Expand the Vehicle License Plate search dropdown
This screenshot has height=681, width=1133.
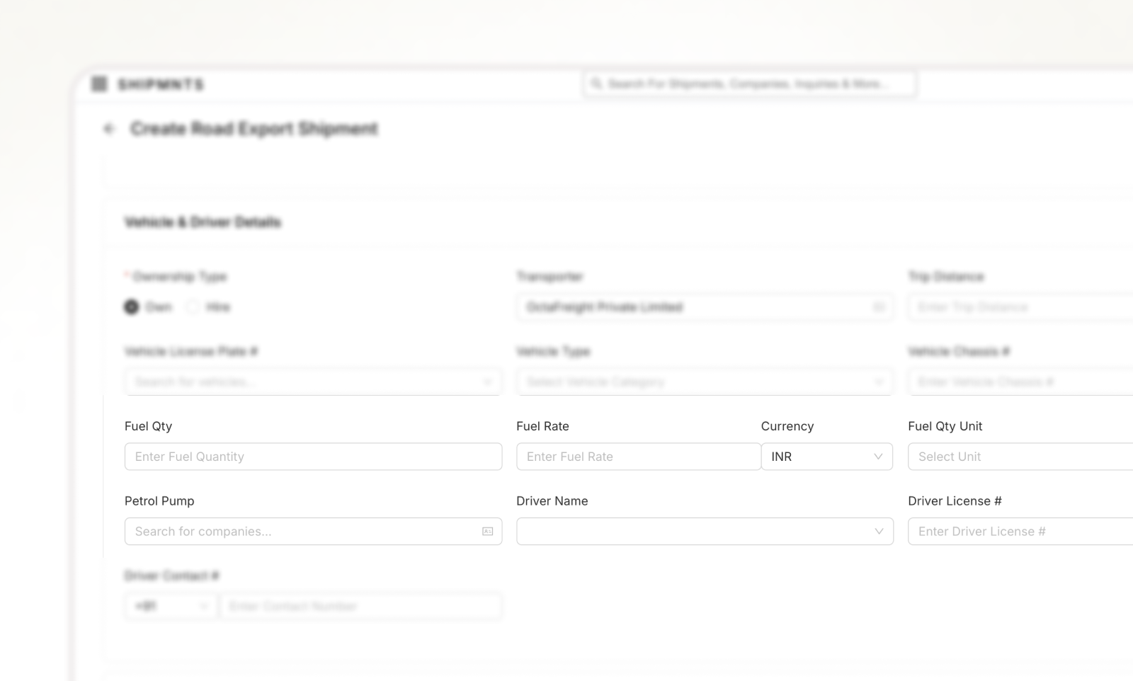313,382
